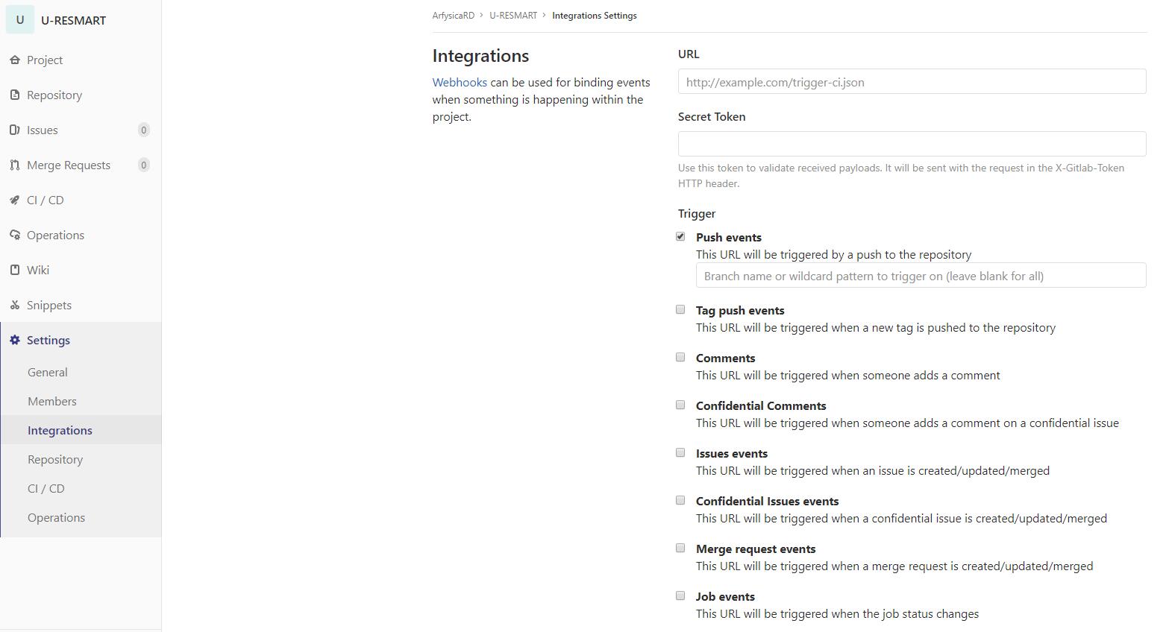Image resolution: width=1169 pixels, height=632 pixels.
Task: Click the Wiki book icon
Action: 15,271
